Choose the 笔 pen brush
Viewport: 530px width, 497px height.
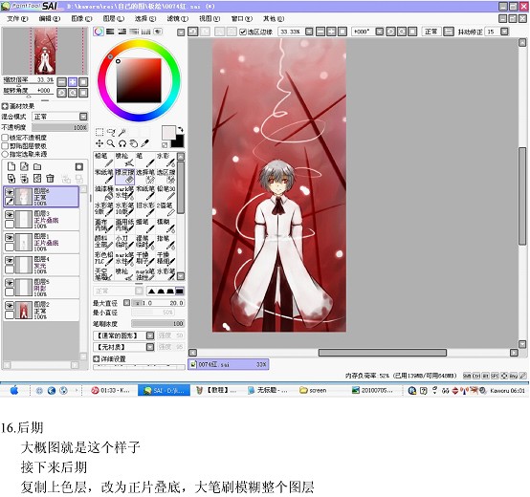click(145, 160)
